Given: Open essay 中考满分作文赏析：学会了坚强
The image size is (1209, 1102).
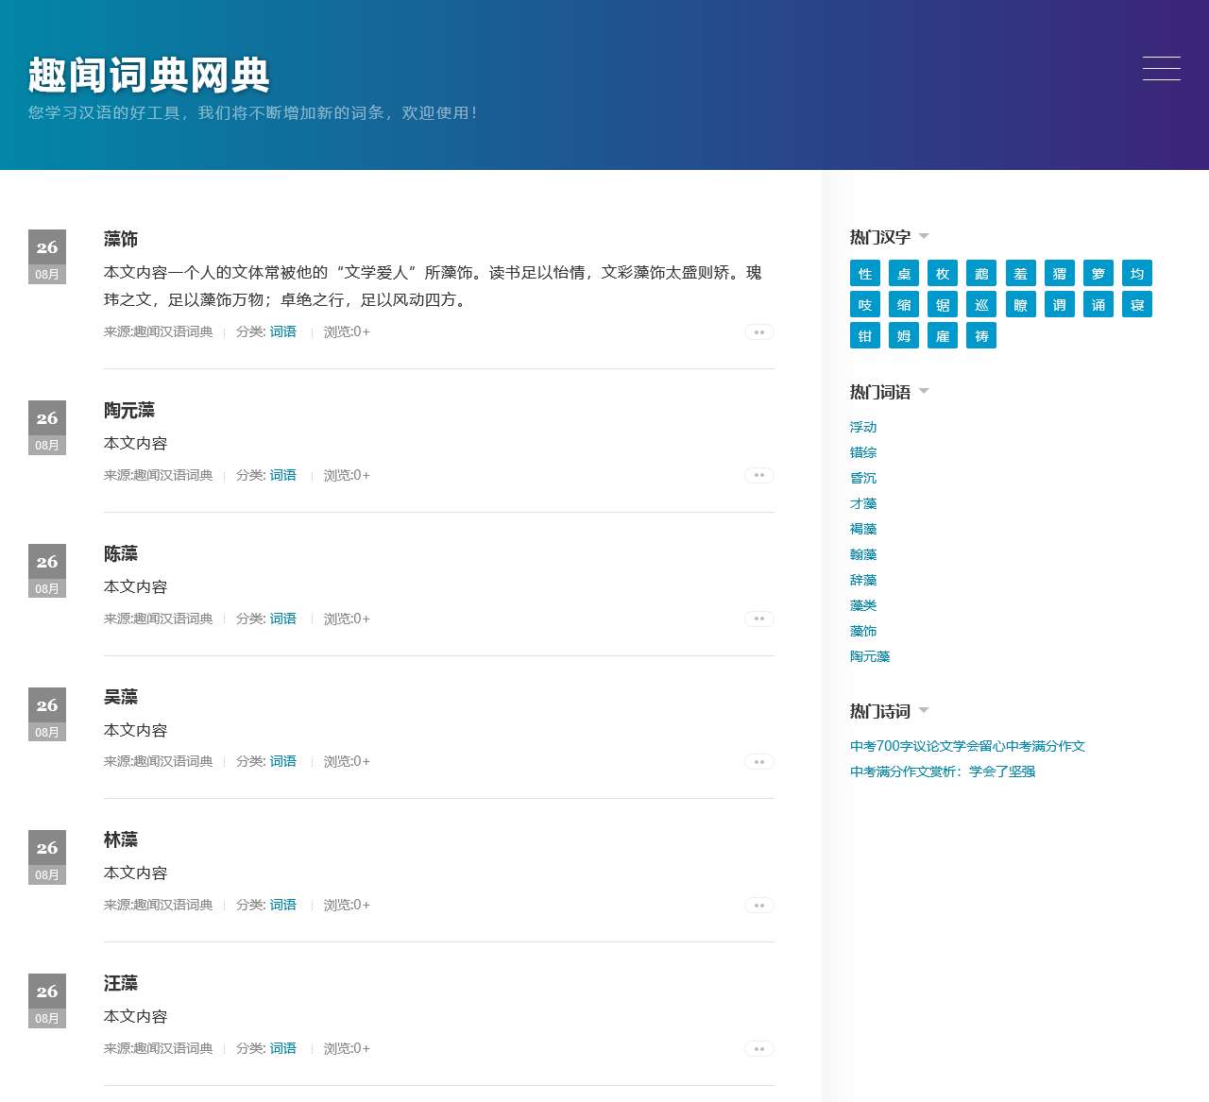Looking at the screenshot, I should point(942,771).
